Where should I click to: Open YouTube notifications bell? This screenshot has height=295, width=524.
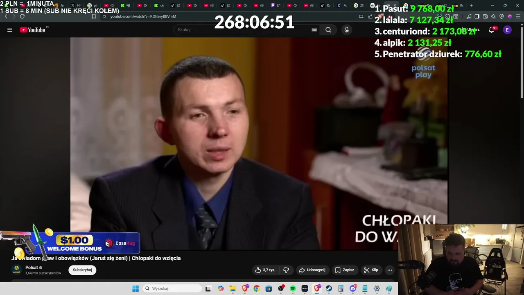492,29
